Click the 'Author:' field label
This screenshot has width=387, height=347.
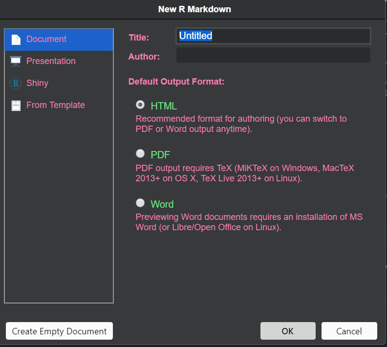(x=144, y=57)
